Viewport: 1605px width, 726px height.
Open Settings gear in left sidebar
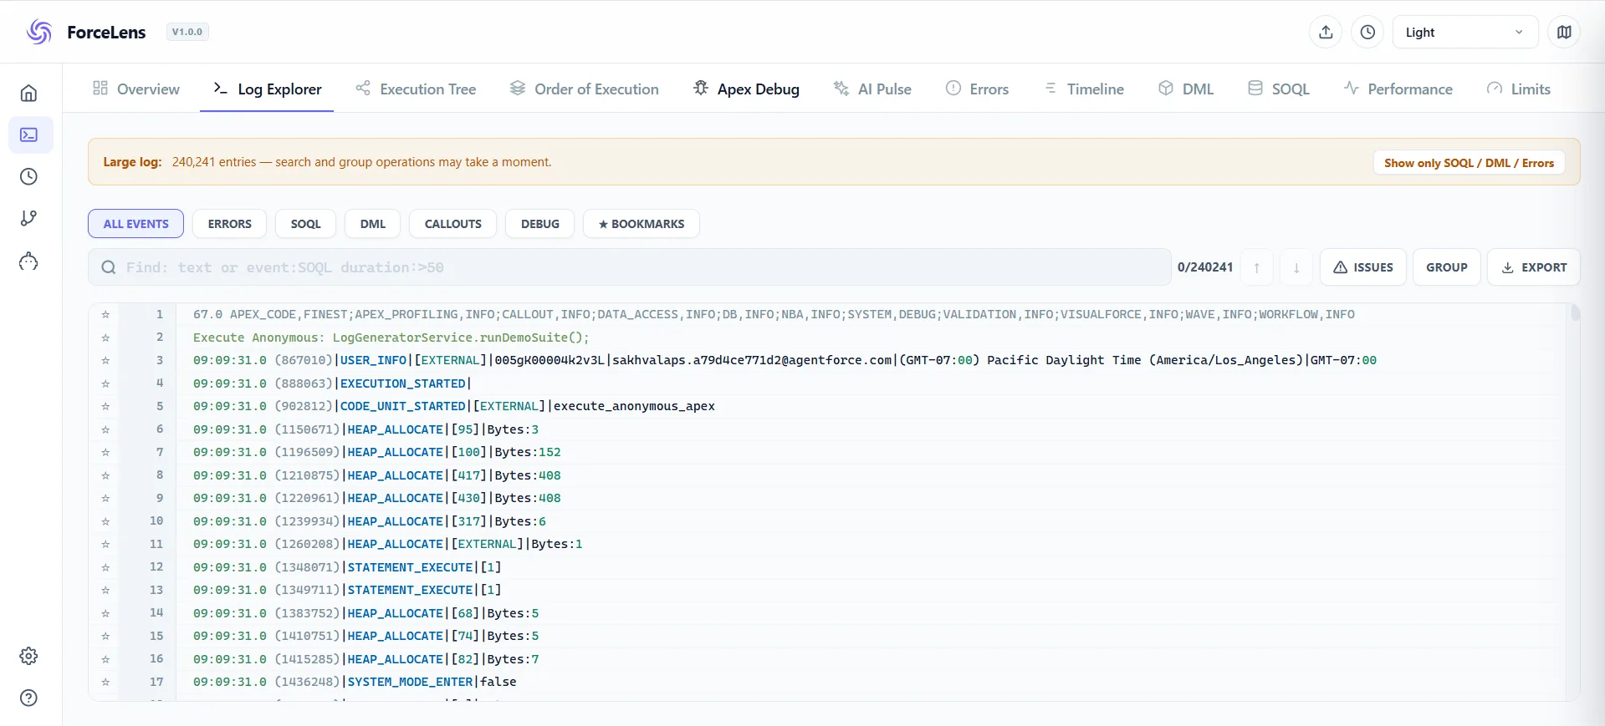pyautogui.click(x=29, y=656)
